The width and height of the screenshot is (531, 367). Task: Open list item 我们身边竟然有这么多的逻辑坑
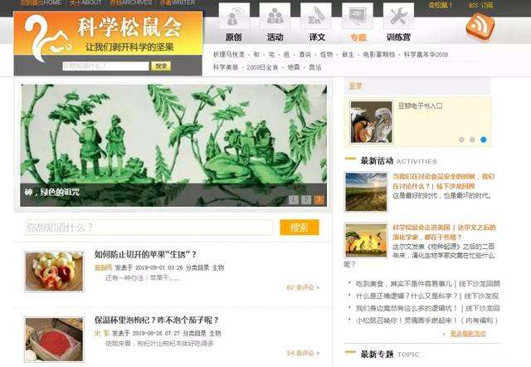point(428,308)
